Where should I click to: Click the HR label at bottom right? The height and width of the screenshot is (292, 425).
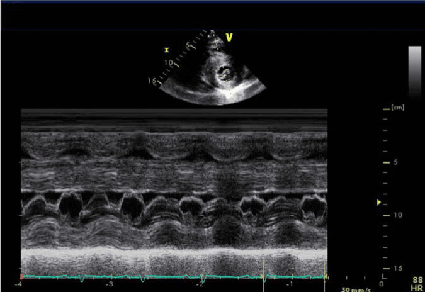(x=417, y=288)
